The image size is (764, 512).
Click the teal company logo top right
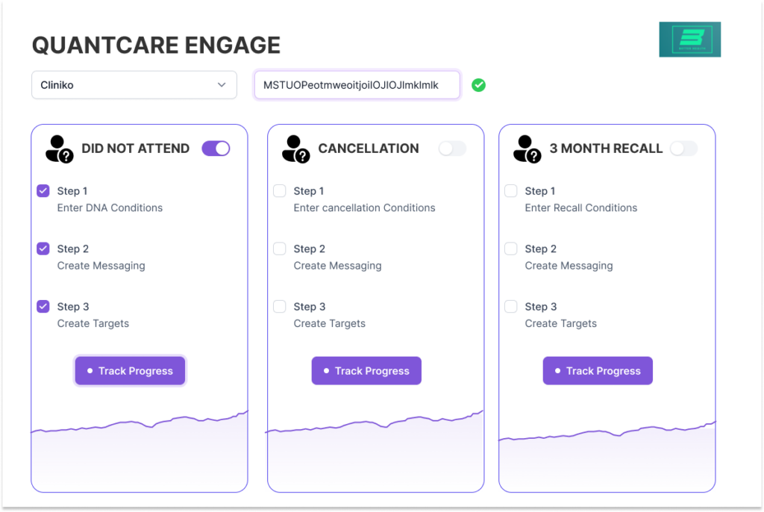[689, 40]
